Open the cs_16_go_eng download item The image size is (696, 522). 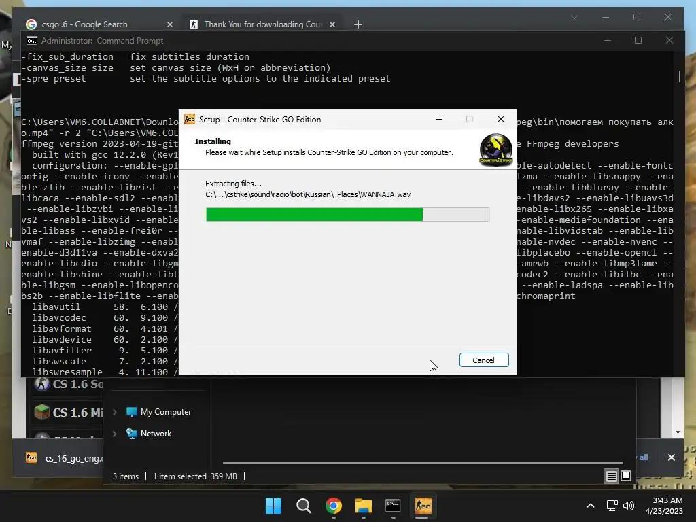pyautogui.click(x=65, y=458)
